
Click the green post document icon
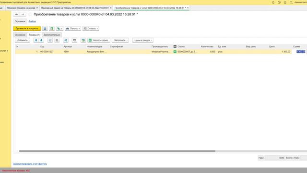click(52, 28)
